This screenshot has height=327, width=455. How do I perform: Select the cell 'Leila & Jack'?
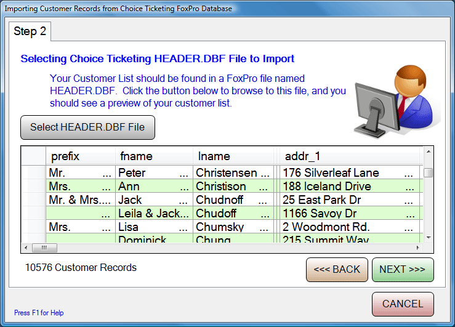[154, 213]
